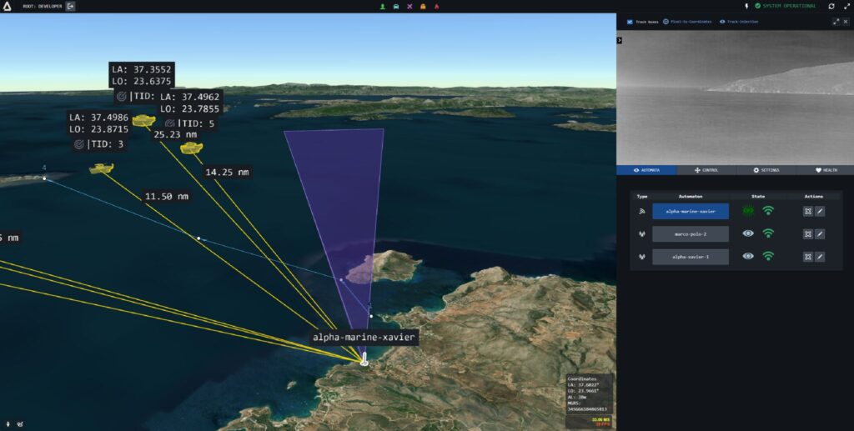854x431 pixels.
Task: Select the yellow vessel track TID 3
Action: point(101,168)
